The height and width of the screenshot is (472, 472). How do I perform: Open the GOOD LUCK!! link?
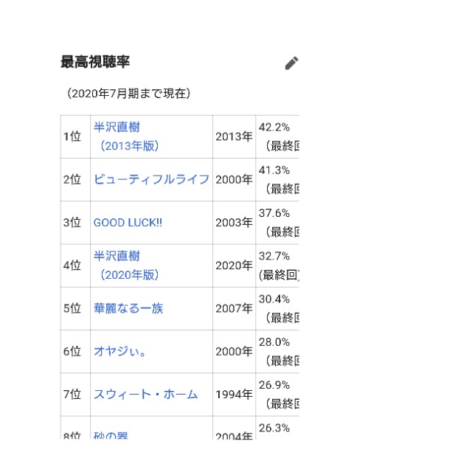click(128, 223)
